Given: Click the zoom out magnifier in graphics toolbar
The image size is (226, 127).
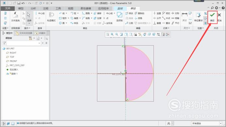Looking at the screenshot, I should pyautogui.click(x=117, y=35).
